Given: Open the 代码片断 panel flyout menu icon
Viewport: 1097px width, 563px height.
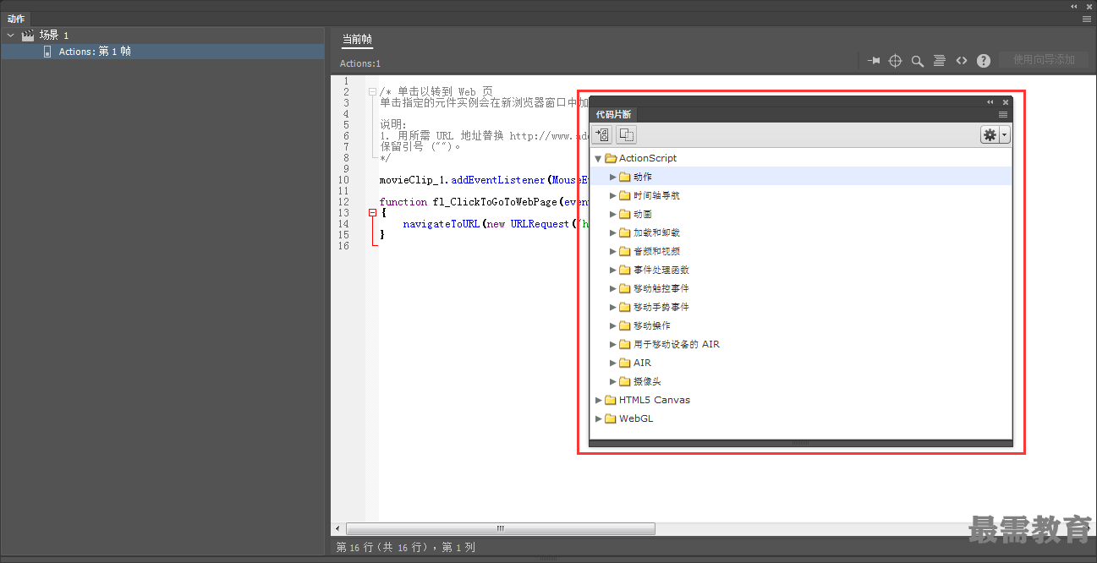Looking at the screenshot, I should [x=1003, y=115].
